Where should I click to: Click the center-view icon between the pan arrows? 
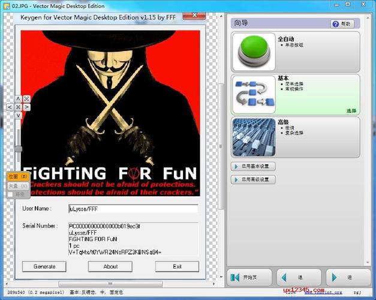pyautogui.click(x=18, y=107)
